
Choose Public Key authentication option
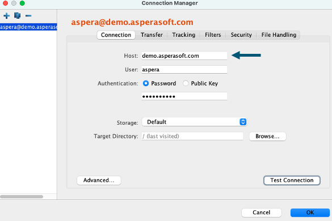(x=186, y=83)
